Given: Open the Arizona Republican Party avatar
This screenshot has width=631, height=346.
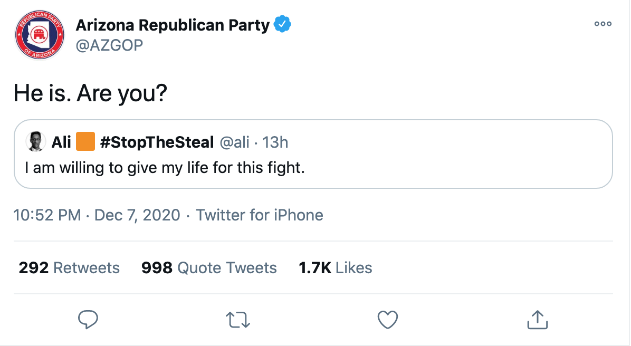Looking at the screenshot, I should pos(39,36).
